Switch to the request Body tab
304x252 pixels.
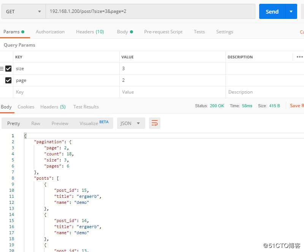tap(125, 32)
